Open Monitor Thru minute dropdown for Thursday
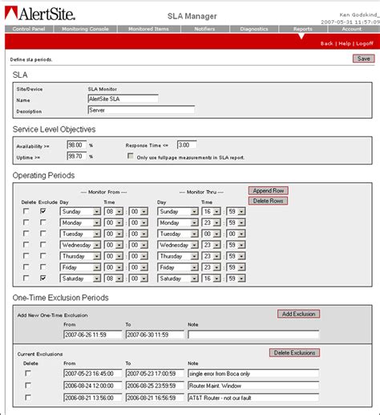The width and height of the screenshot is (380, 415). (236, 256)
